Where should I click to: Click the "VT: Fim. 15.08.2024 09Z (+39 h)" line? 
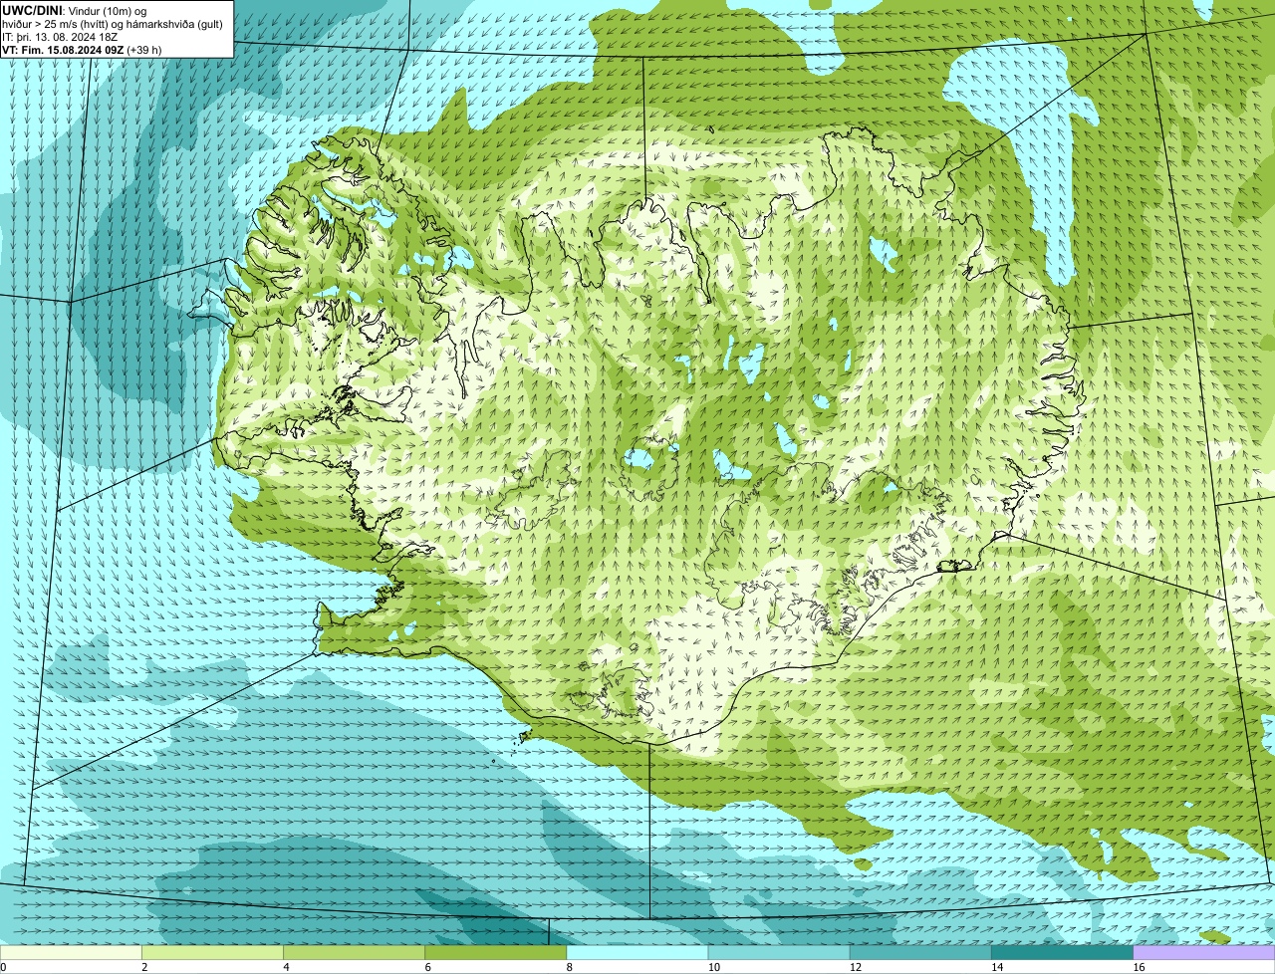pos(82,50)
